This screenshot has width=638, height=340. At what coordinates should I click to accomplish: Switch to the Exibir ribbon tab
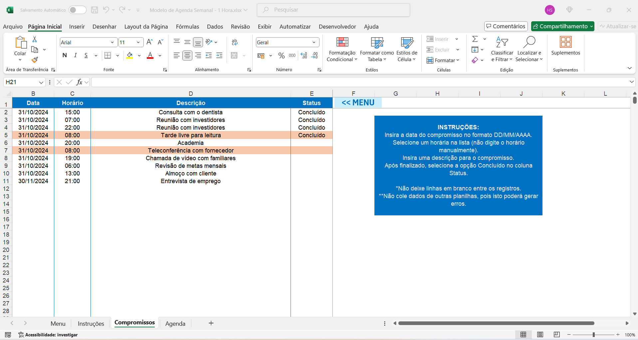tap(265, 26)
